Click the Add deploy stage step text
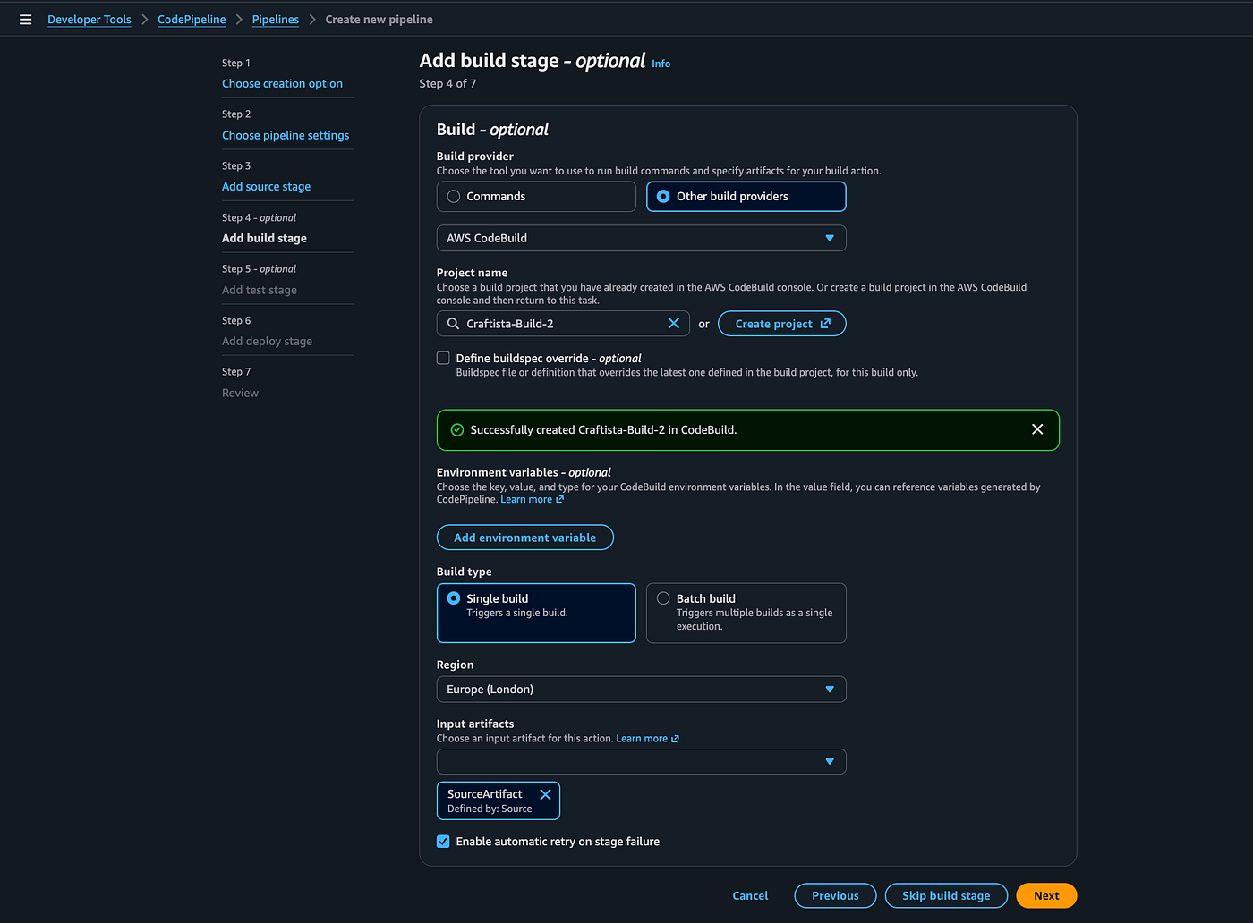 (267, 342)
